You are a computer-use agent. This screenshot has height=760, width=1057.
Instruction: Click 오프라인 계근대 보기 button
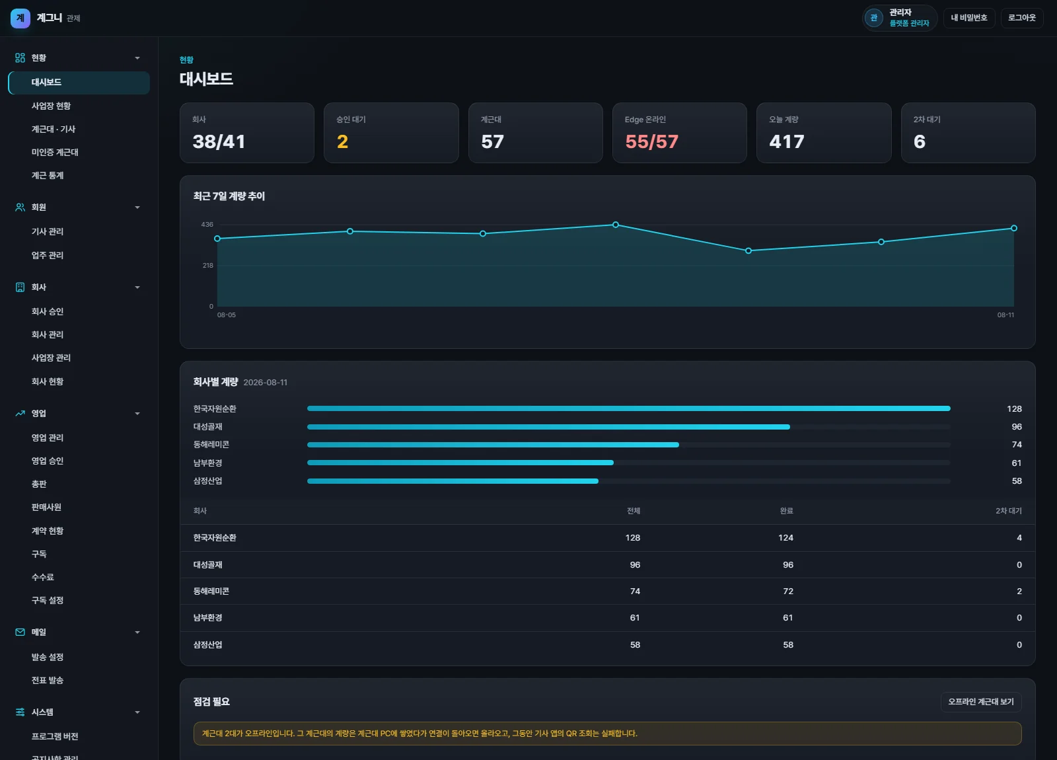[x=981, y=702]
